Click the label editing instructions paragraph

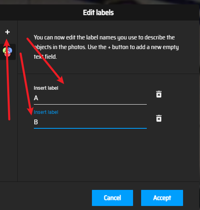click(106, 47)
